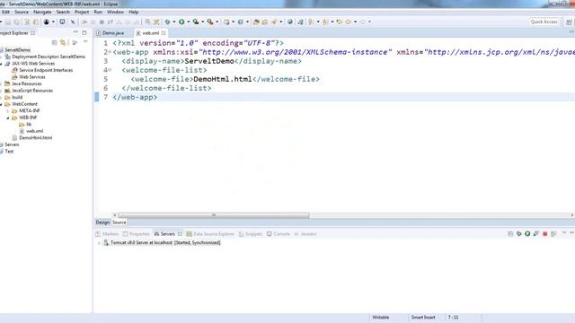The width and height of the screenshot is (575, 323).
Task: Open the Properties view tab
Action: 136,234
